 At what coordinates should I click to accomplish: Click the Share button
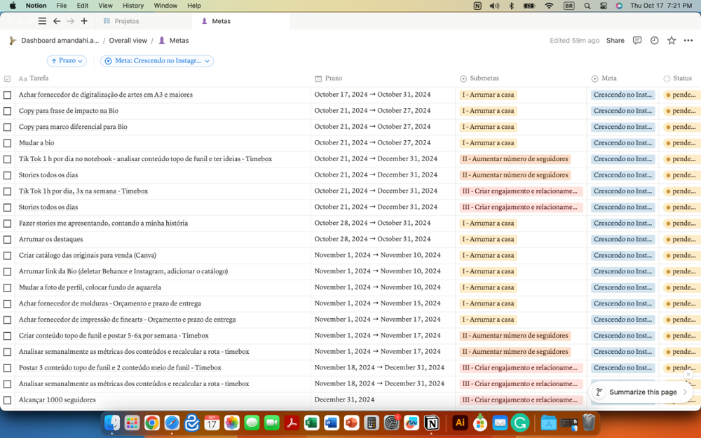(x=615, y=41)
